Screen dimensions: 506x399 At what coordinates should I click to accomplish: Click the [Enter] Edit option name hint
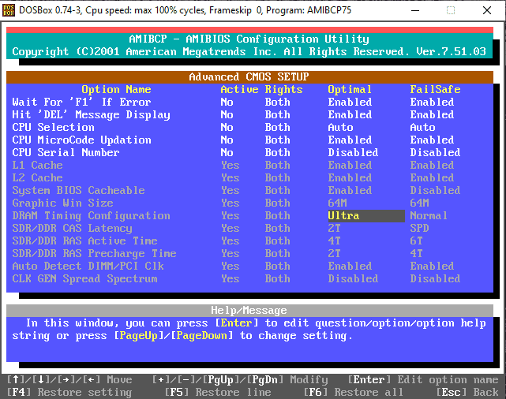[x=423, y=379]
